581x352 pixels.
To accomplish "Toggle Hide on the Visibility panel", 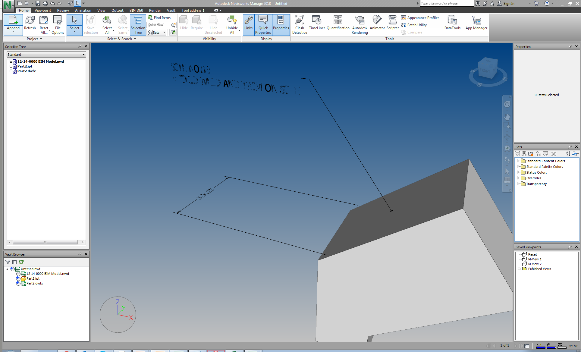I will [x=184, y=24].
